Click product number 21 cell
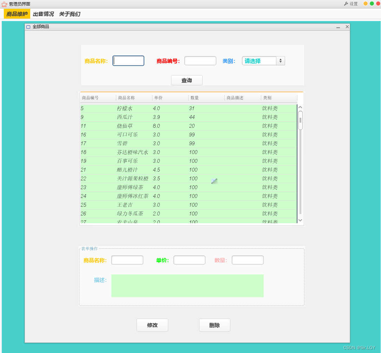This screenshot has height=353, width=381. [x=83, y=170]
